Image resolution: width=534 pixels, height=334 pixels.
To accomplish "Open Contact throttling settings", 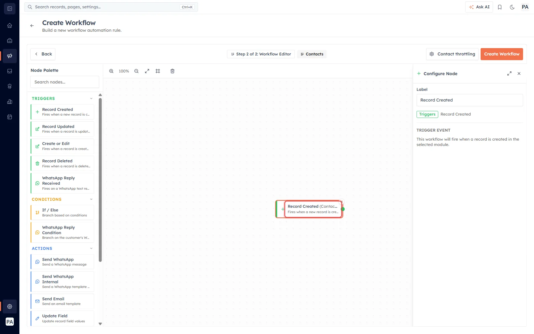I will click(x=452, y=54).
